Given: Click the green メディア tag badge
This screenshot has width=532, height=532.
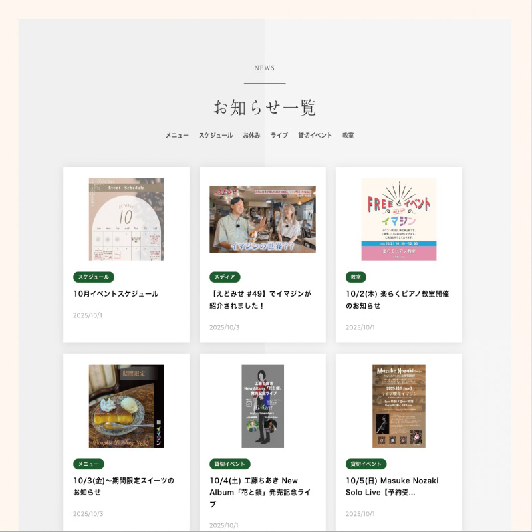Looking at the screenshot, I should (x=225, y=277).
